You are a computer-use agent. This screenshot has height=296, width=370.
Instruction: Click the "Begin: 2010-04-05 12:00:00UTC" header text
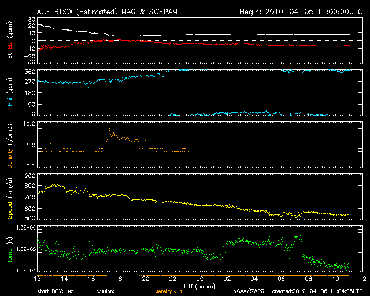coord(301,12)
